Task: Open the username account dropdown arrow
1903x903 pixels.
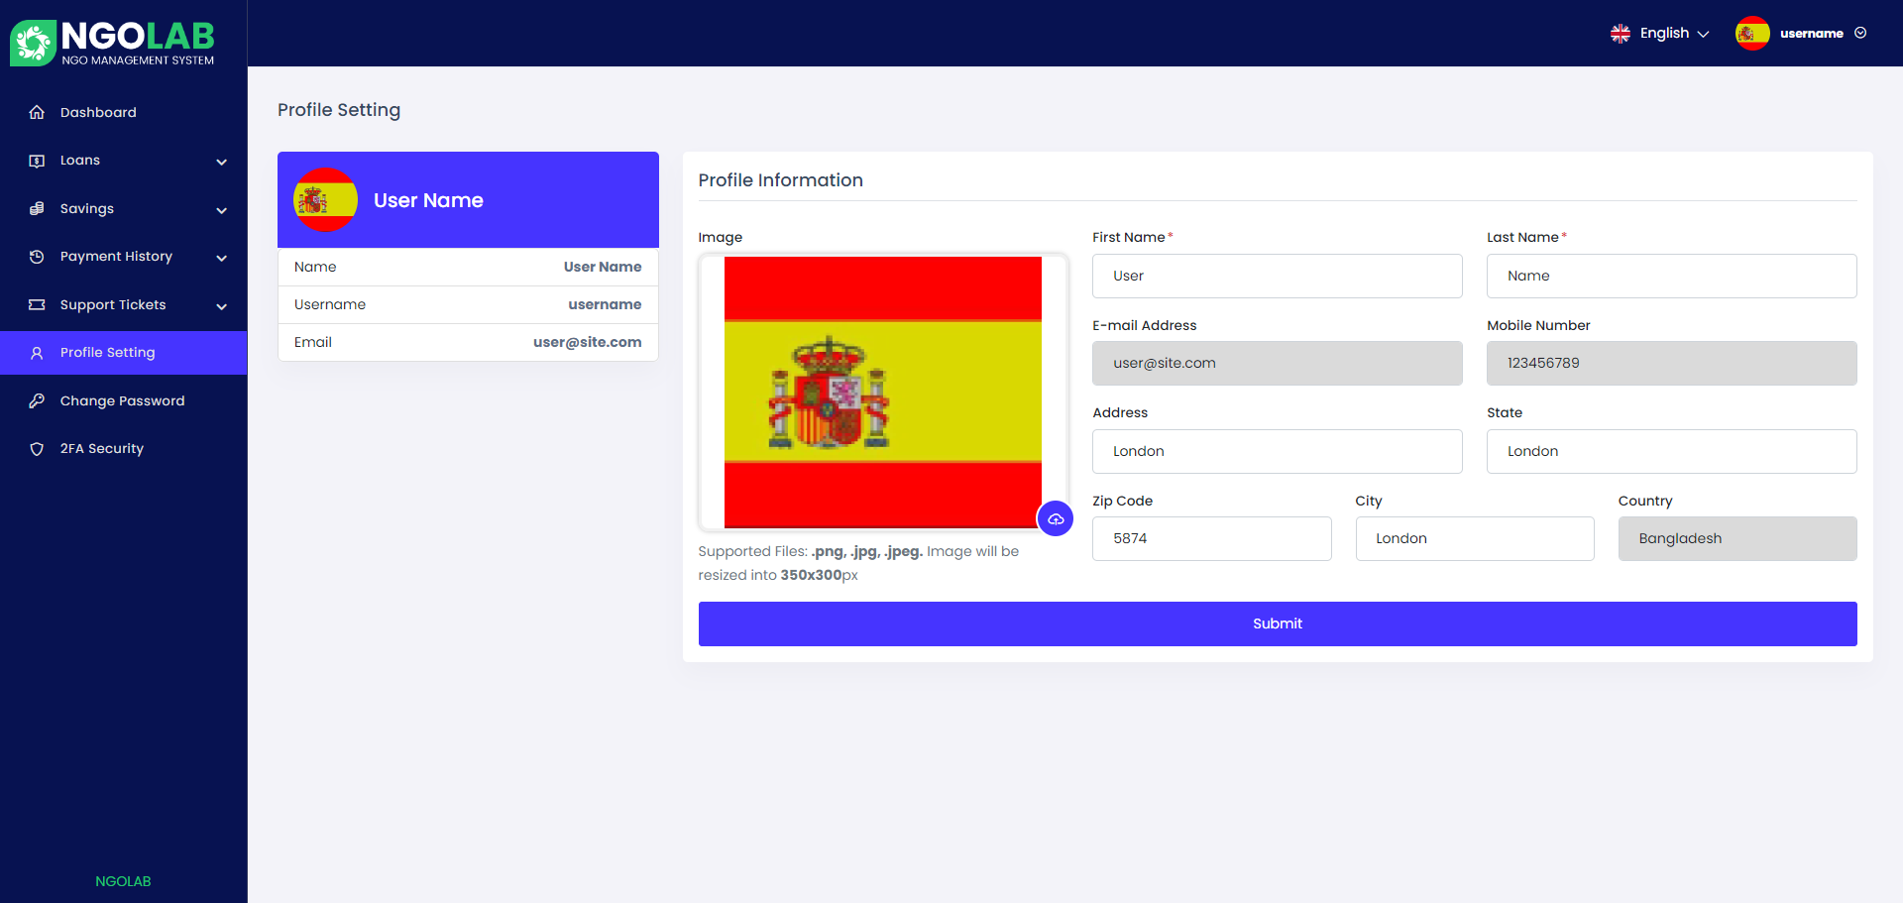Action: click(x=1860, y=33)
